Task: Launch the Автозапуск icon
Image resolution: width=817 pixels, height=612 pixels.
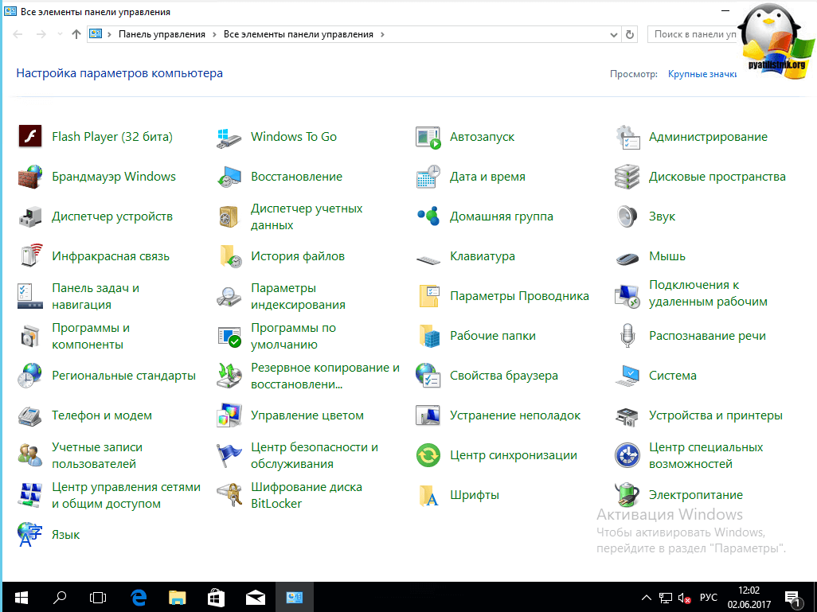Action: tap(428, 137)
